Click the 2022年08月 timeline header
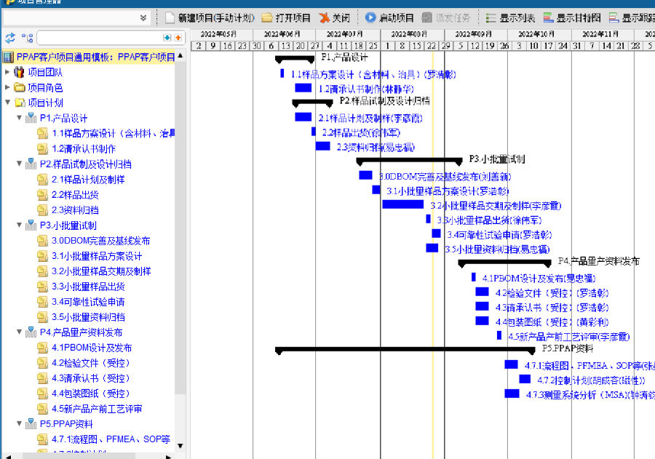 (x=409, y=34)
